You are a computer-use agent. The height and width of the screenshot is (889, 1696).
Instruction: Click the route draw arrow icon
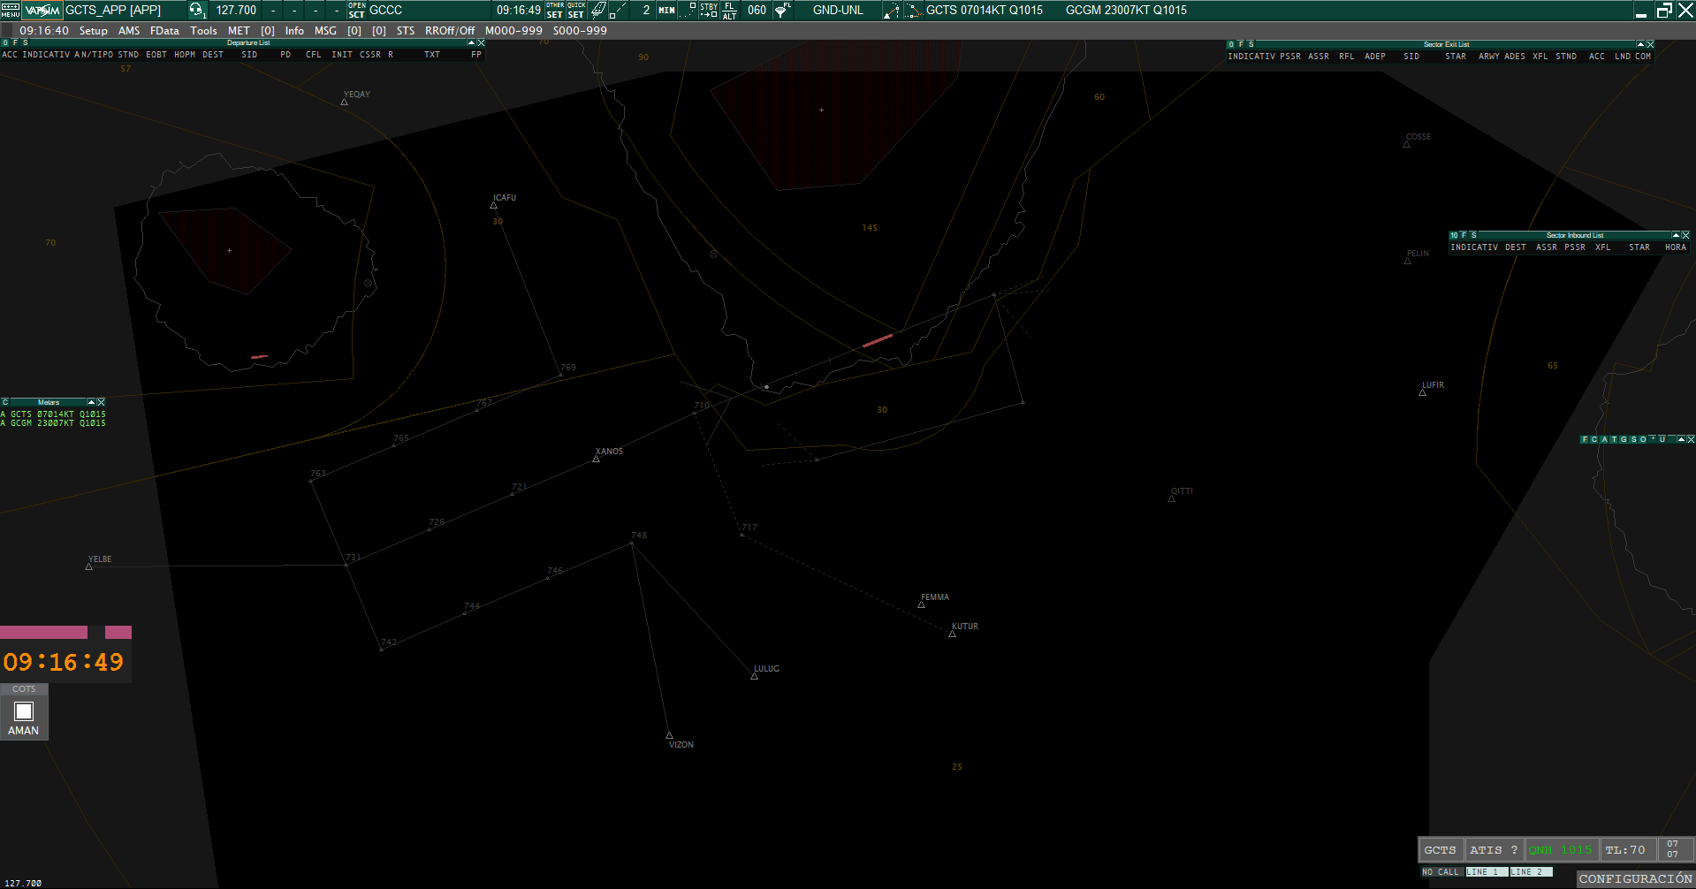pyautogui.click(x=891, y=10)
